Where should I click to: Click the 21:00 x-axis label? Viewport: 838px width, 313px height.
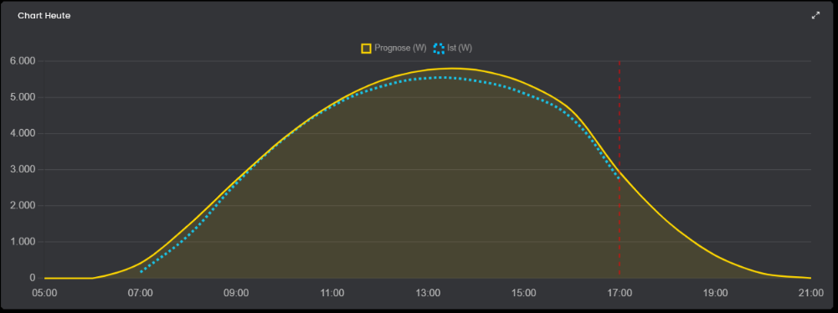810,293
